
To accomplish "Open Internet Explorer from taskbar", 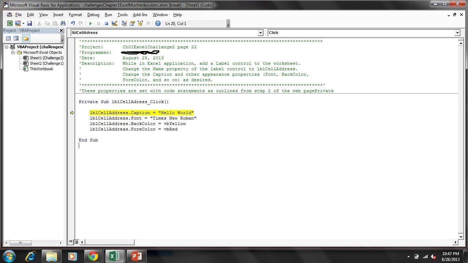I will click(30, 256).
